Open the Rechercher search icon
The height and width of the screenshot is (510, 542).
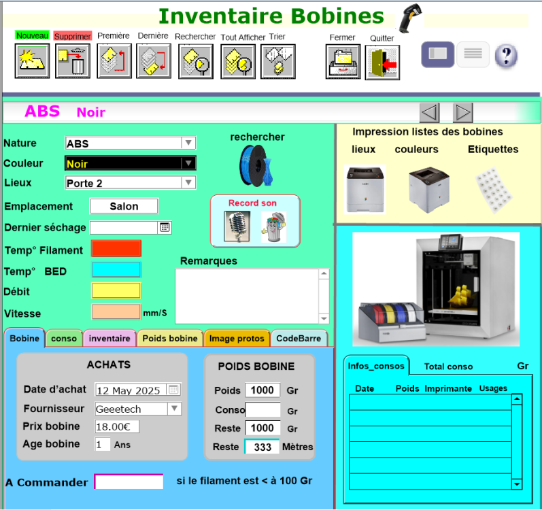click(196, 61)
